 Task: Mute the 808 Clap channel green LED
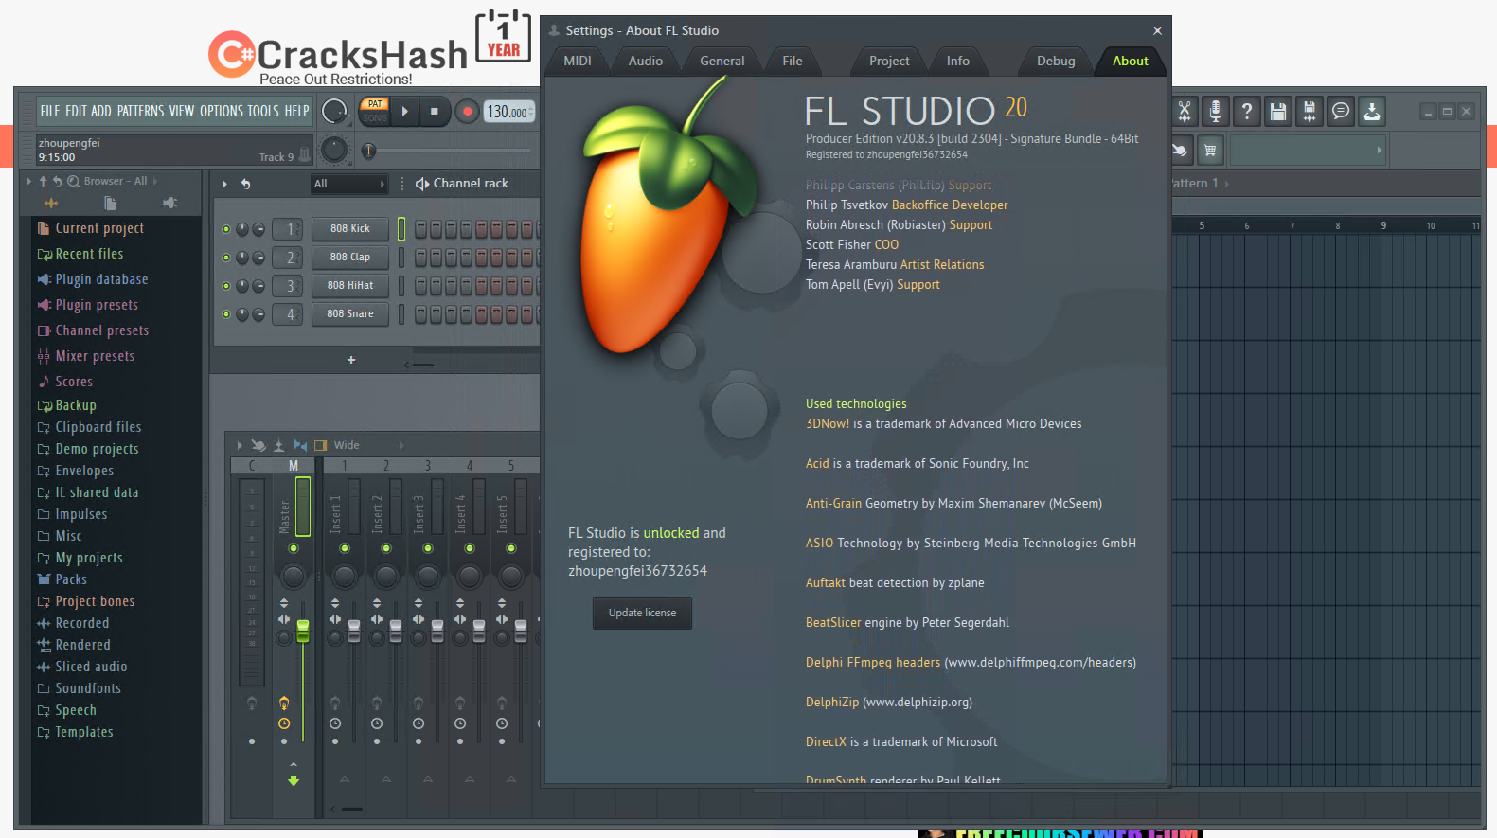point(226,258)
